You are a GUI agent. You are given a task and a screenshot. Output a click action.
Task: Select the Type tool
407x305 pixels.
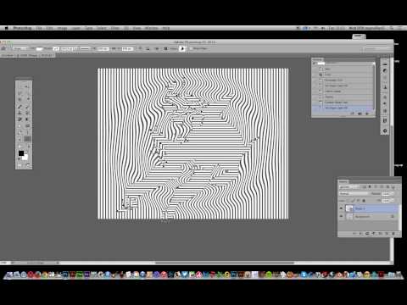tap(27, 132)
